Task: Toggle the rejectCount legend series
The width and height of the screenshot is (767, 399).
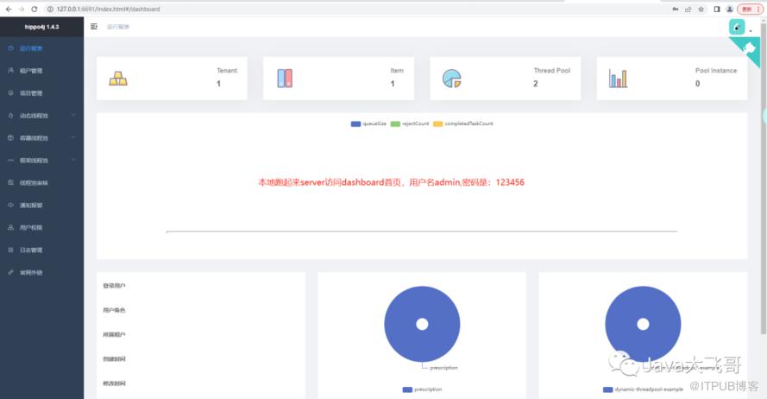Action: coord(410,124)
